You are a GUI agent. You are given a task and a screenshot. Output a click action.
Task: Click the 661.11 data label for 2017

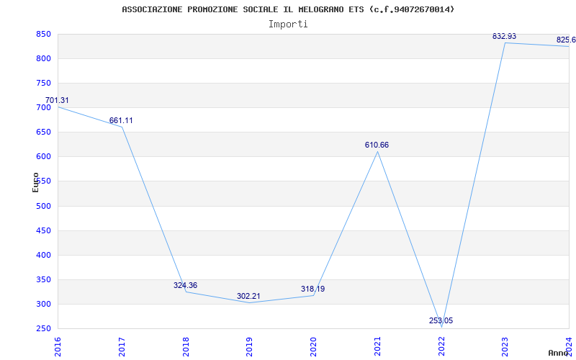[121, 120]
